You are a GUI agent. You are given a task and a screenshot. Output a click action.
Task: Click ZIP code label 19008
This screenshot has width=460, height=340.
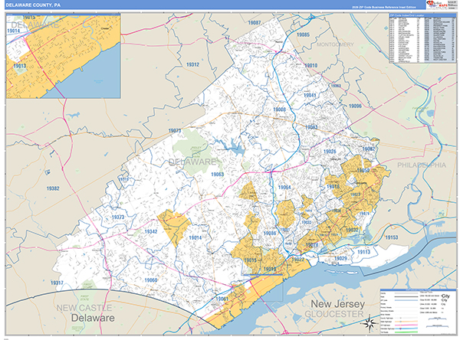point(279,110)
